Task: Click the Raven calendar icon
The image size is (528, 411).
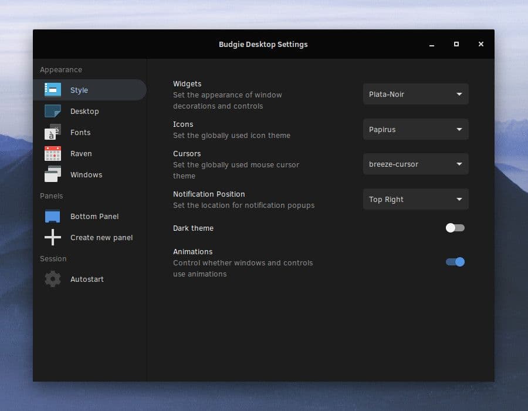Action: (x=53, y=154)
